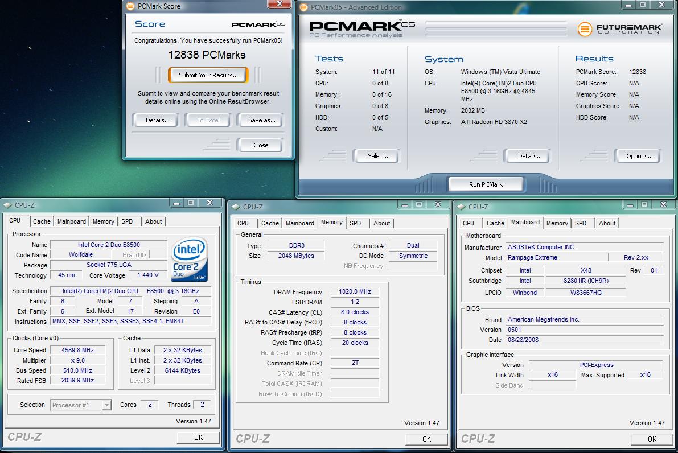Click the DRAM Frequency value 1020.0 MHz
This screenshot has width=678, height=453.
click(355, 291)
